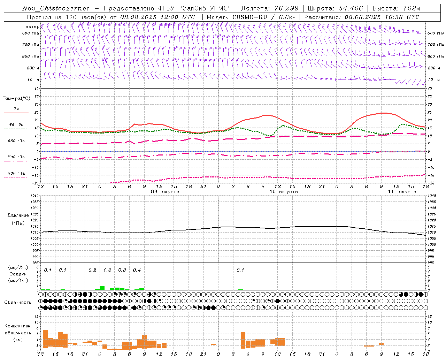Click the "Давление" pressure panel label

coord(18,215)
